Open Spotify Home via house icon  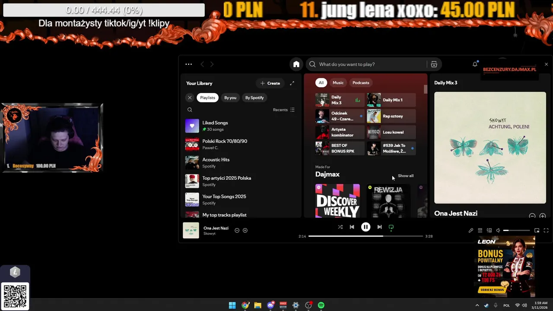(x=296, y=64)
